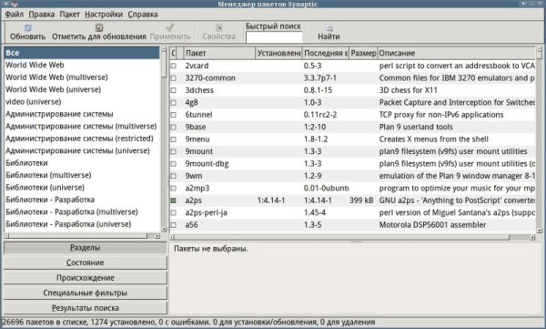Select the Все section
546x329 pixels.
click(x=82, y=53)
